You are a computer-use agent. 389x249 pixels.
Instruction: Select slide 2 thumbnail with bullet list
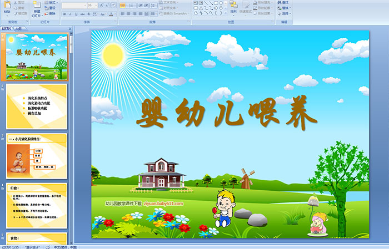click(x=37, y=106)
